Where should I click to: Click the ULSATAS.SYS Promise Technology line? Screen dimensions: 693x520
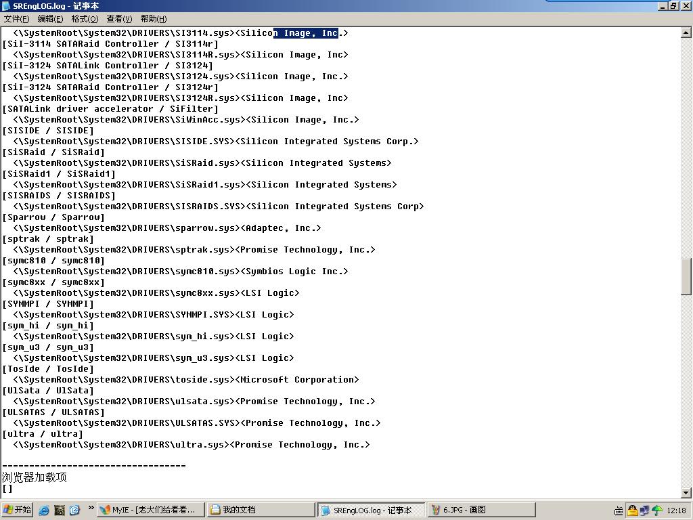pyautogui.click(x=197, y=423)
